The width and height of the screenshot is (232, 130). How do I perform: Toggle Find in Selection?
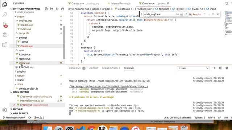[213, 14]
